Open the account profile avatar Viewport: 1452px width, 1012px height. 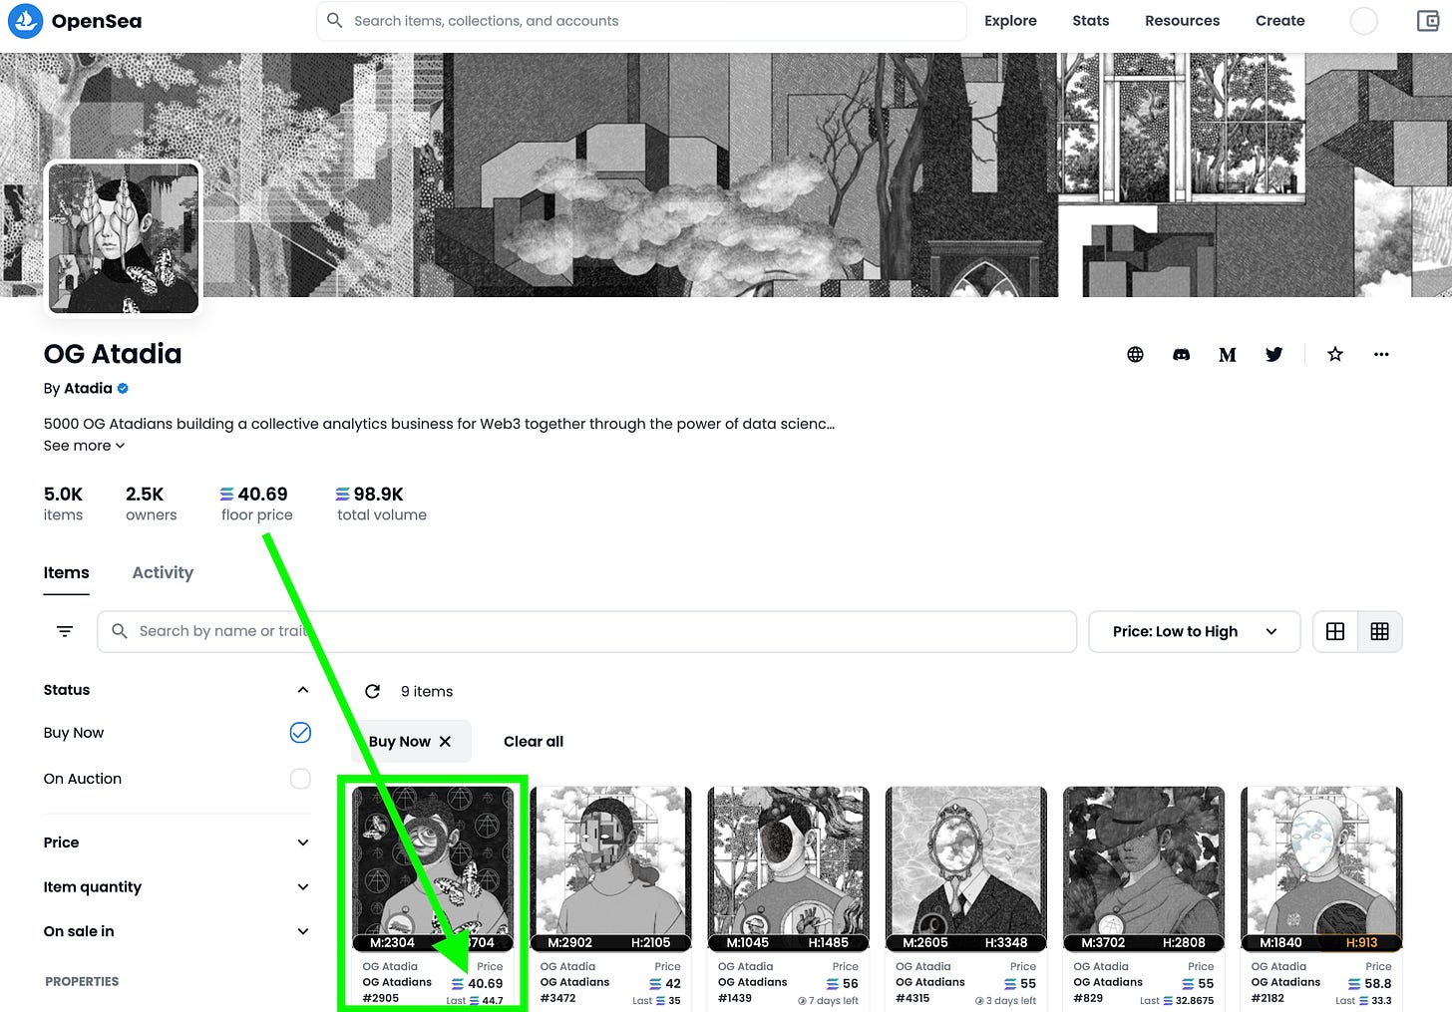(x=1363, y=21)
